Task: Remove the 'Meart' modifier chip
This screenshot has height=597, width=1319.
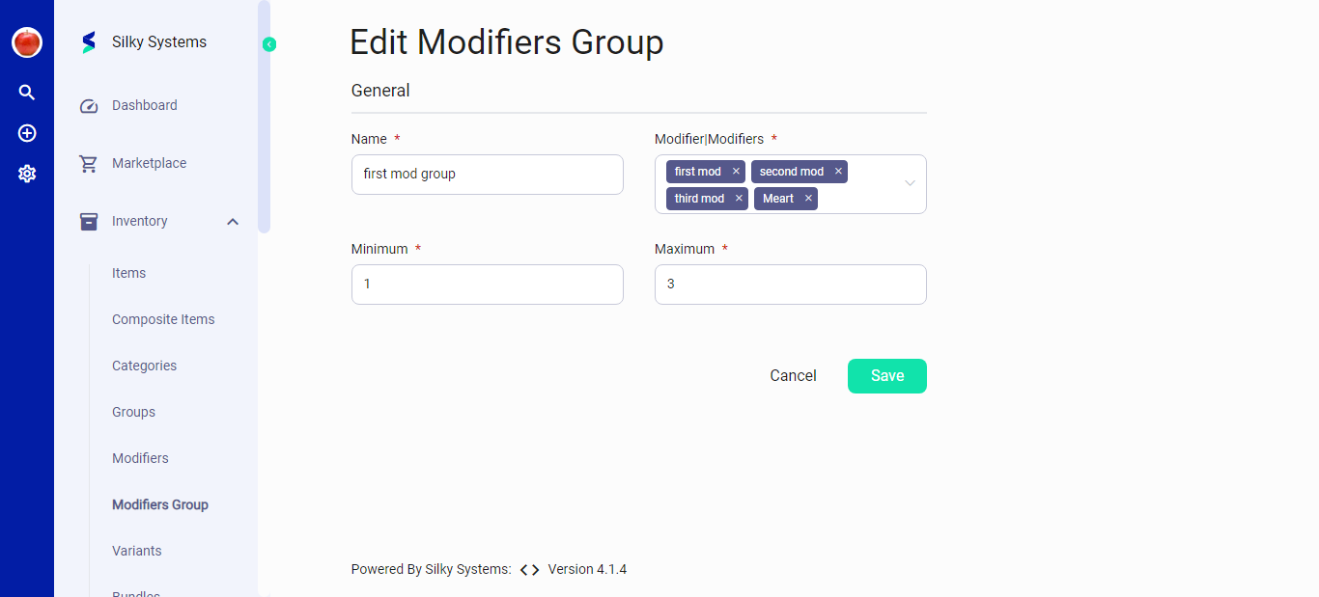Action: click(x=809, y=198)
